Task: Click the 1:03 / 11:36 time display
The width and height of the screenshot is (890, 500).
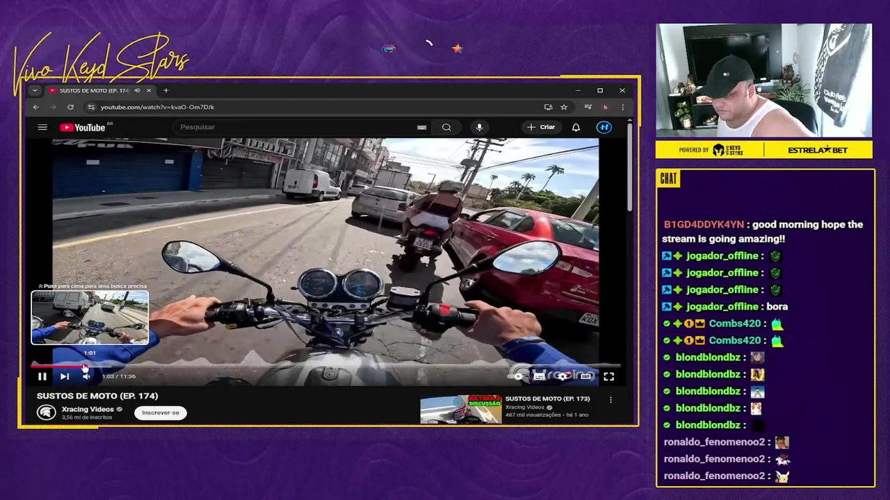Action: pyautogui.click(x=119, y=376)
